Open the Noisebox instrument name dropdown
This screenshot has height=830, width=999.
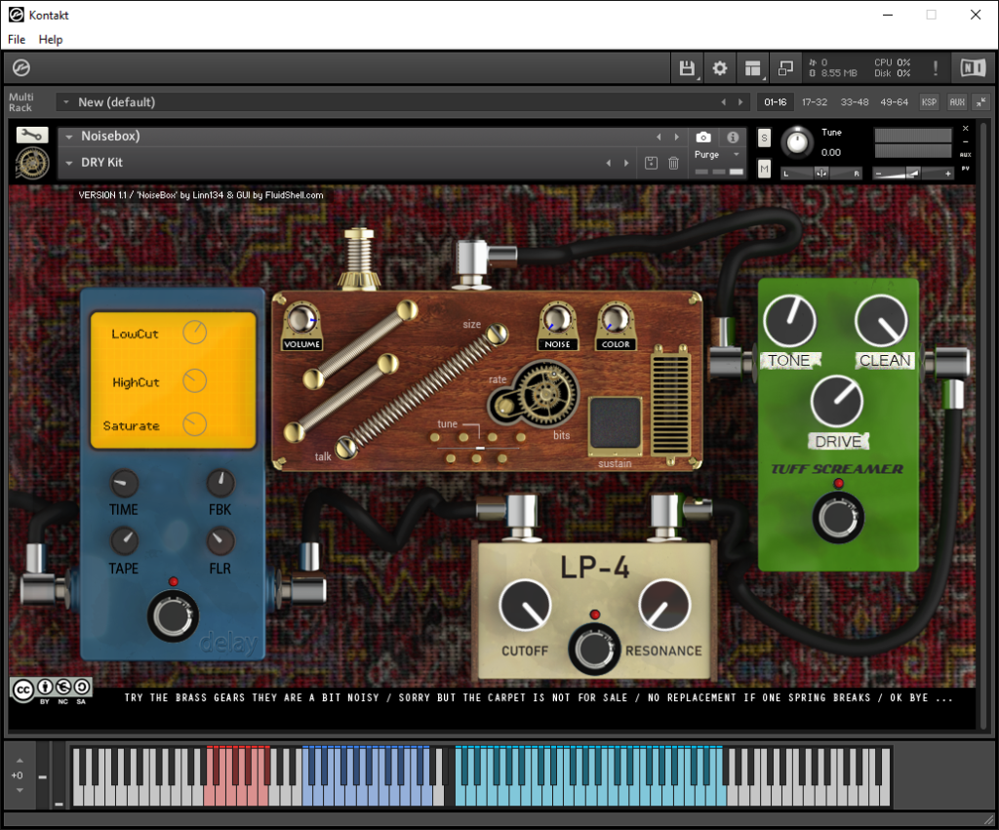69,137
